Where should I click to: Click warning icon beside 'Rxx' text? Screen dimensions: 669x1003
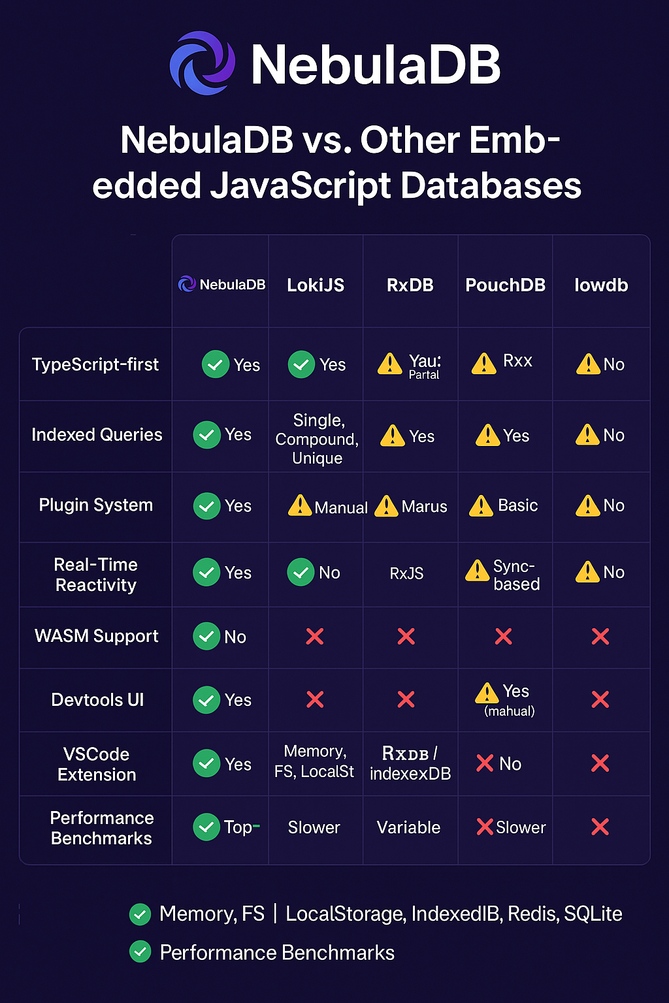[x=484, y=364]
